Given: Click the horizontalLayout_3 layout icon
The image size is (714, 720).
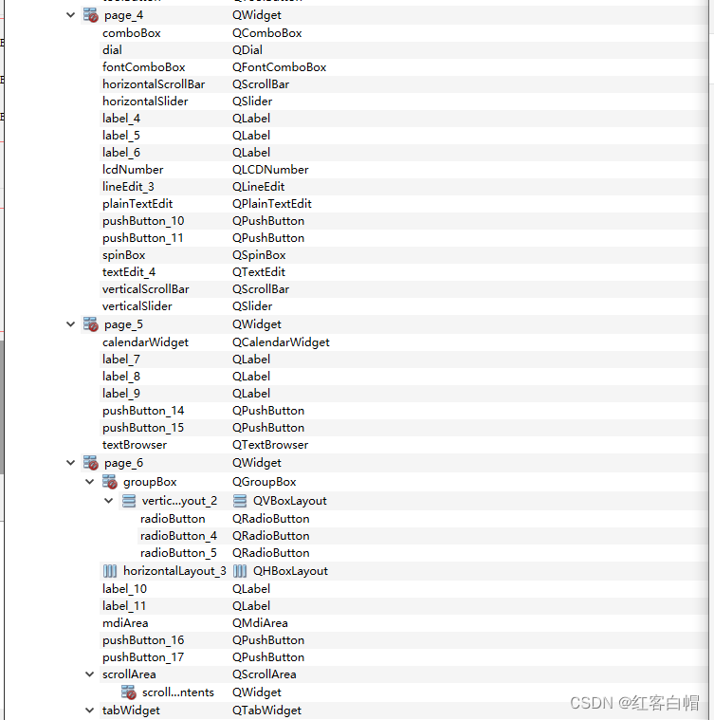Looking at the screenshot, I should point(110,571).
